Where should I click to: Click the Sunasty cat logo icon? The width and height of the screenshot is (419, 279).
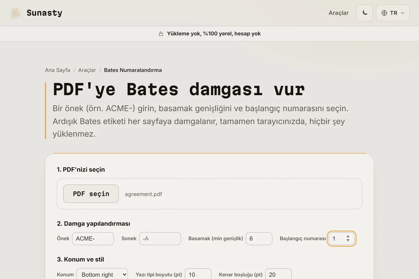tap(16, 13)
